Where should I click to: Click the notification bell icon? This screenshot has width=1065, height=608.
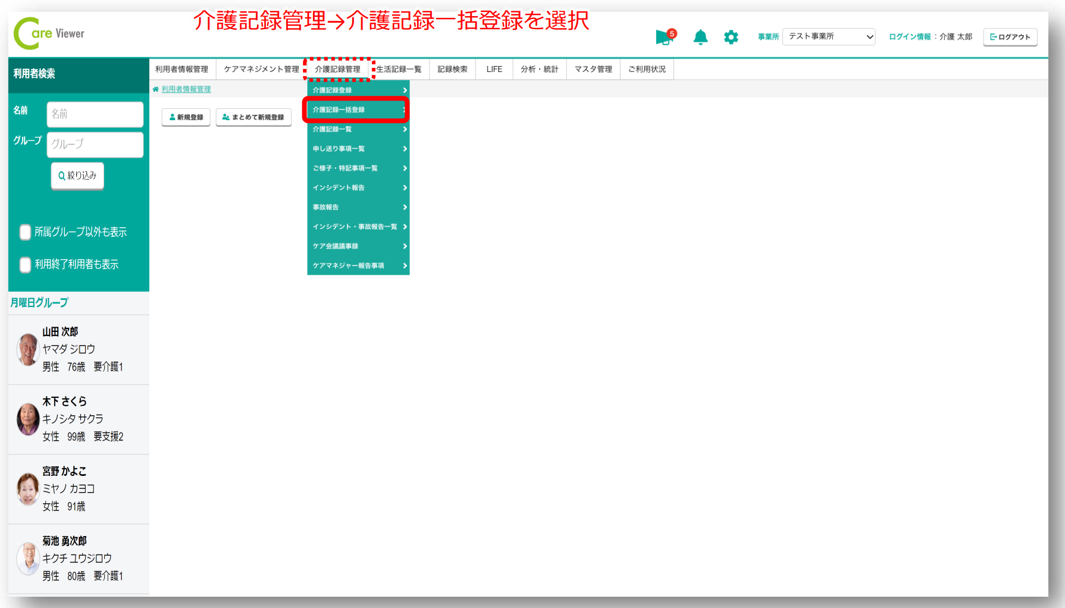click(x=700, y=37)
